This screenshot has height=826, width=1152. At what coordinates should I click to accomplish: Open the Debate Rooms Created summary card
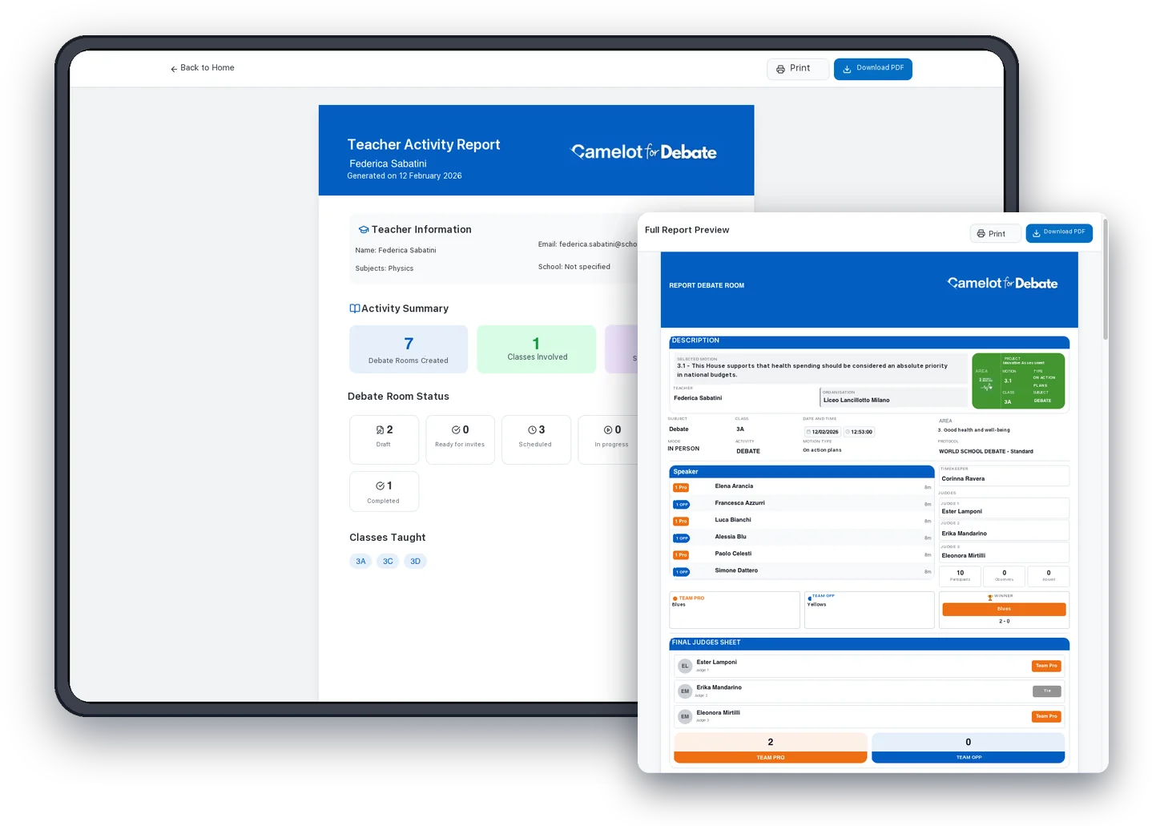click(x=409, y=349)
